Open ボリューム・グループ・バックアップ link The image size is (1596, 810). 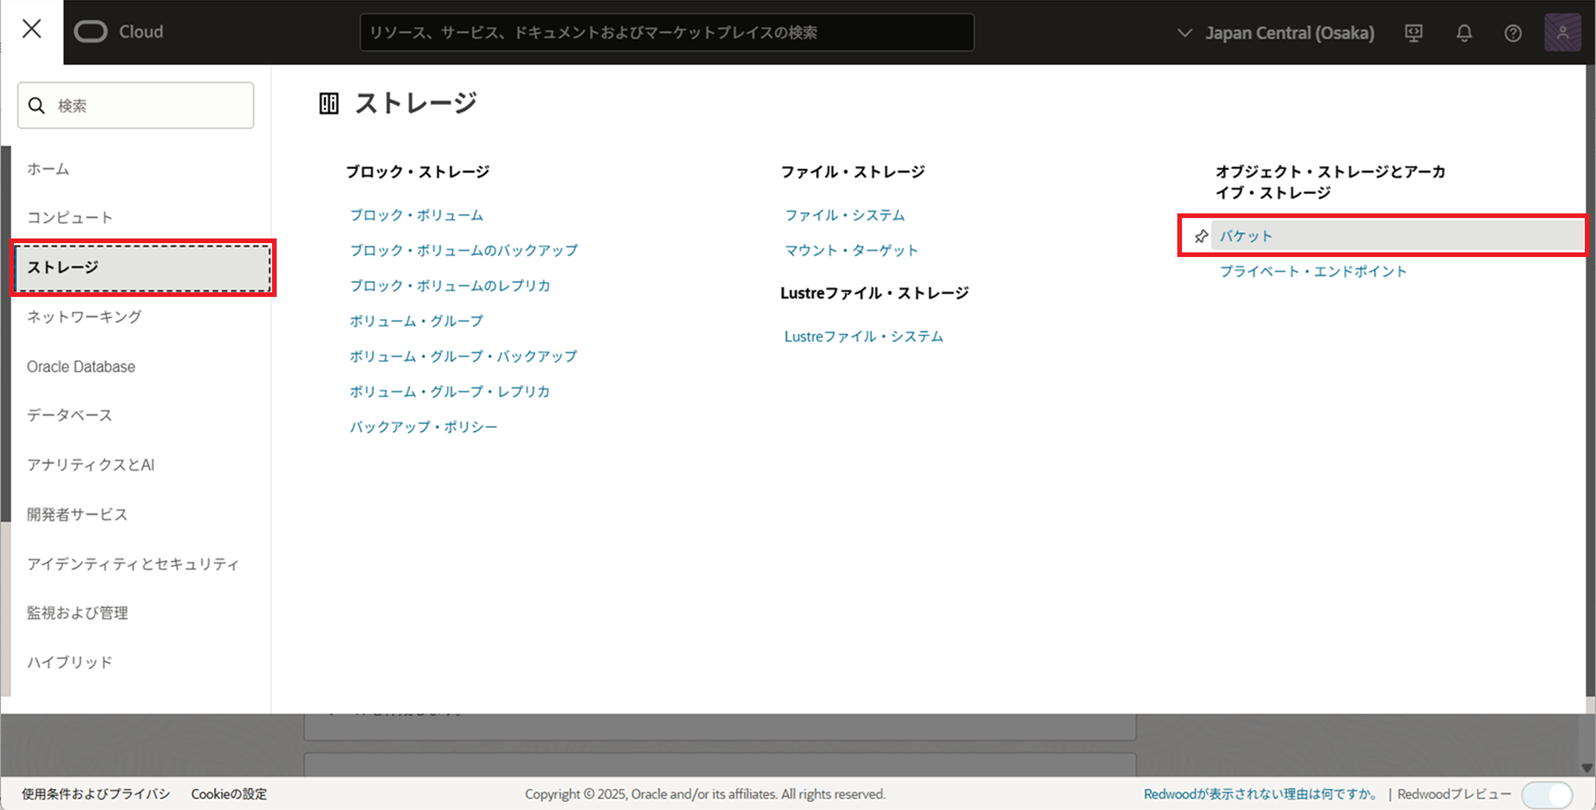point(463,356)
